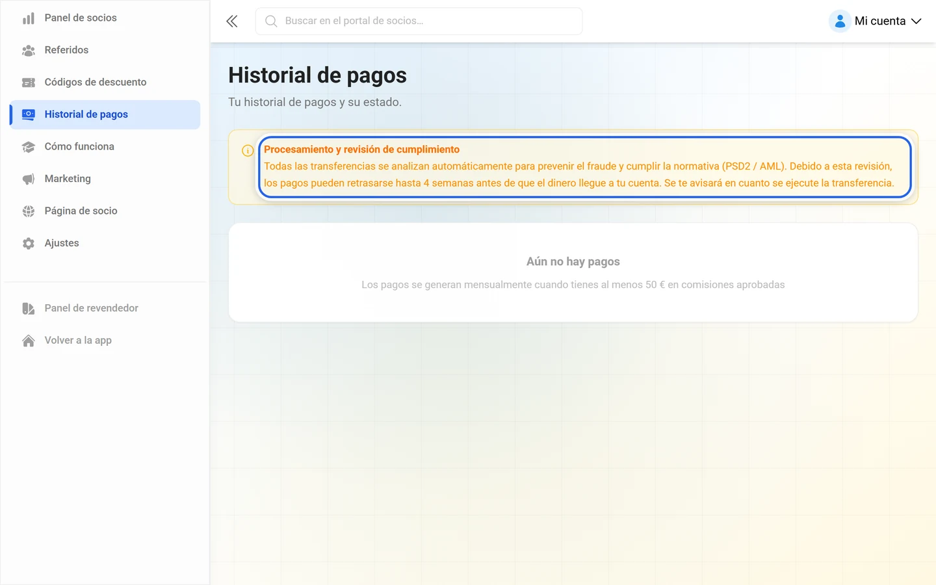Navigate to Marketing section
The width and height of the screenshot is (936, 585).
[x=105, y=179]
